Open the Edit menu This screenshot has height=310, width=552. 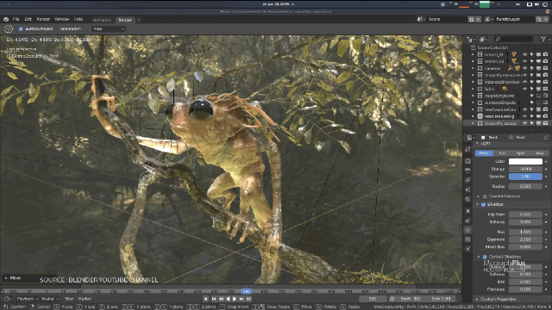[x=28, y=19]
